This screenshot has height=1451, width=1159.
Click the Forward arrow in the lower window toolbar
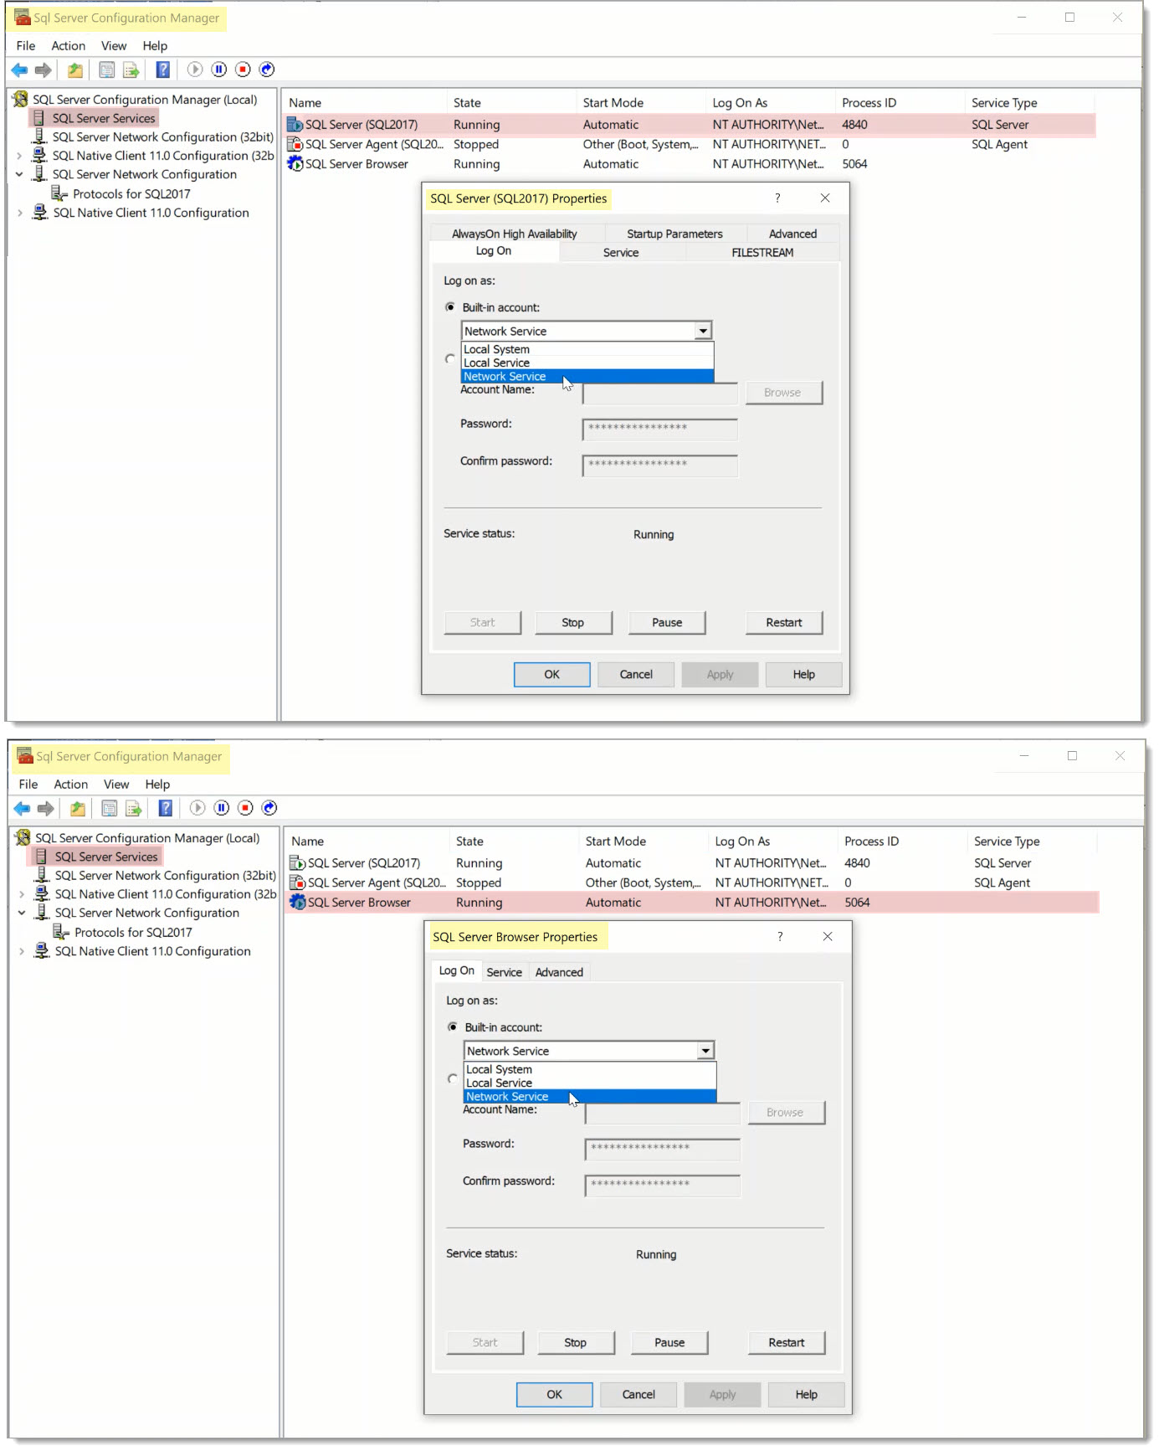46,808
